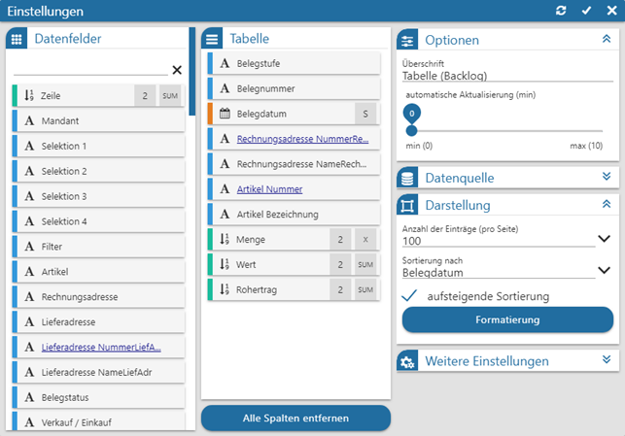Open the Anzahl der Einträge dropdown
The image size is (625, 436).
[x=604, y=239]
